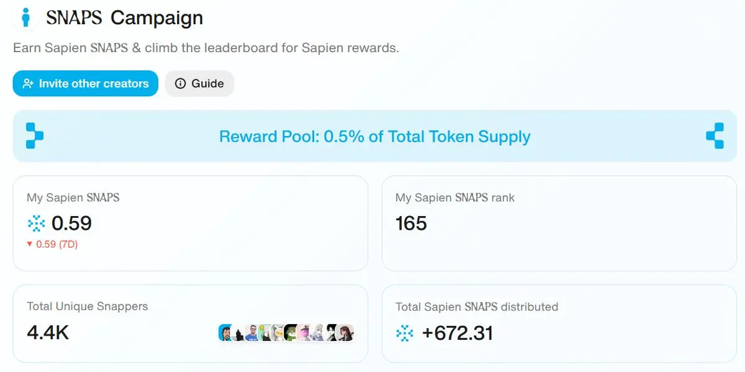Open the Guide
The height and width of the screenshot is (372, 745).
[199, 83]
